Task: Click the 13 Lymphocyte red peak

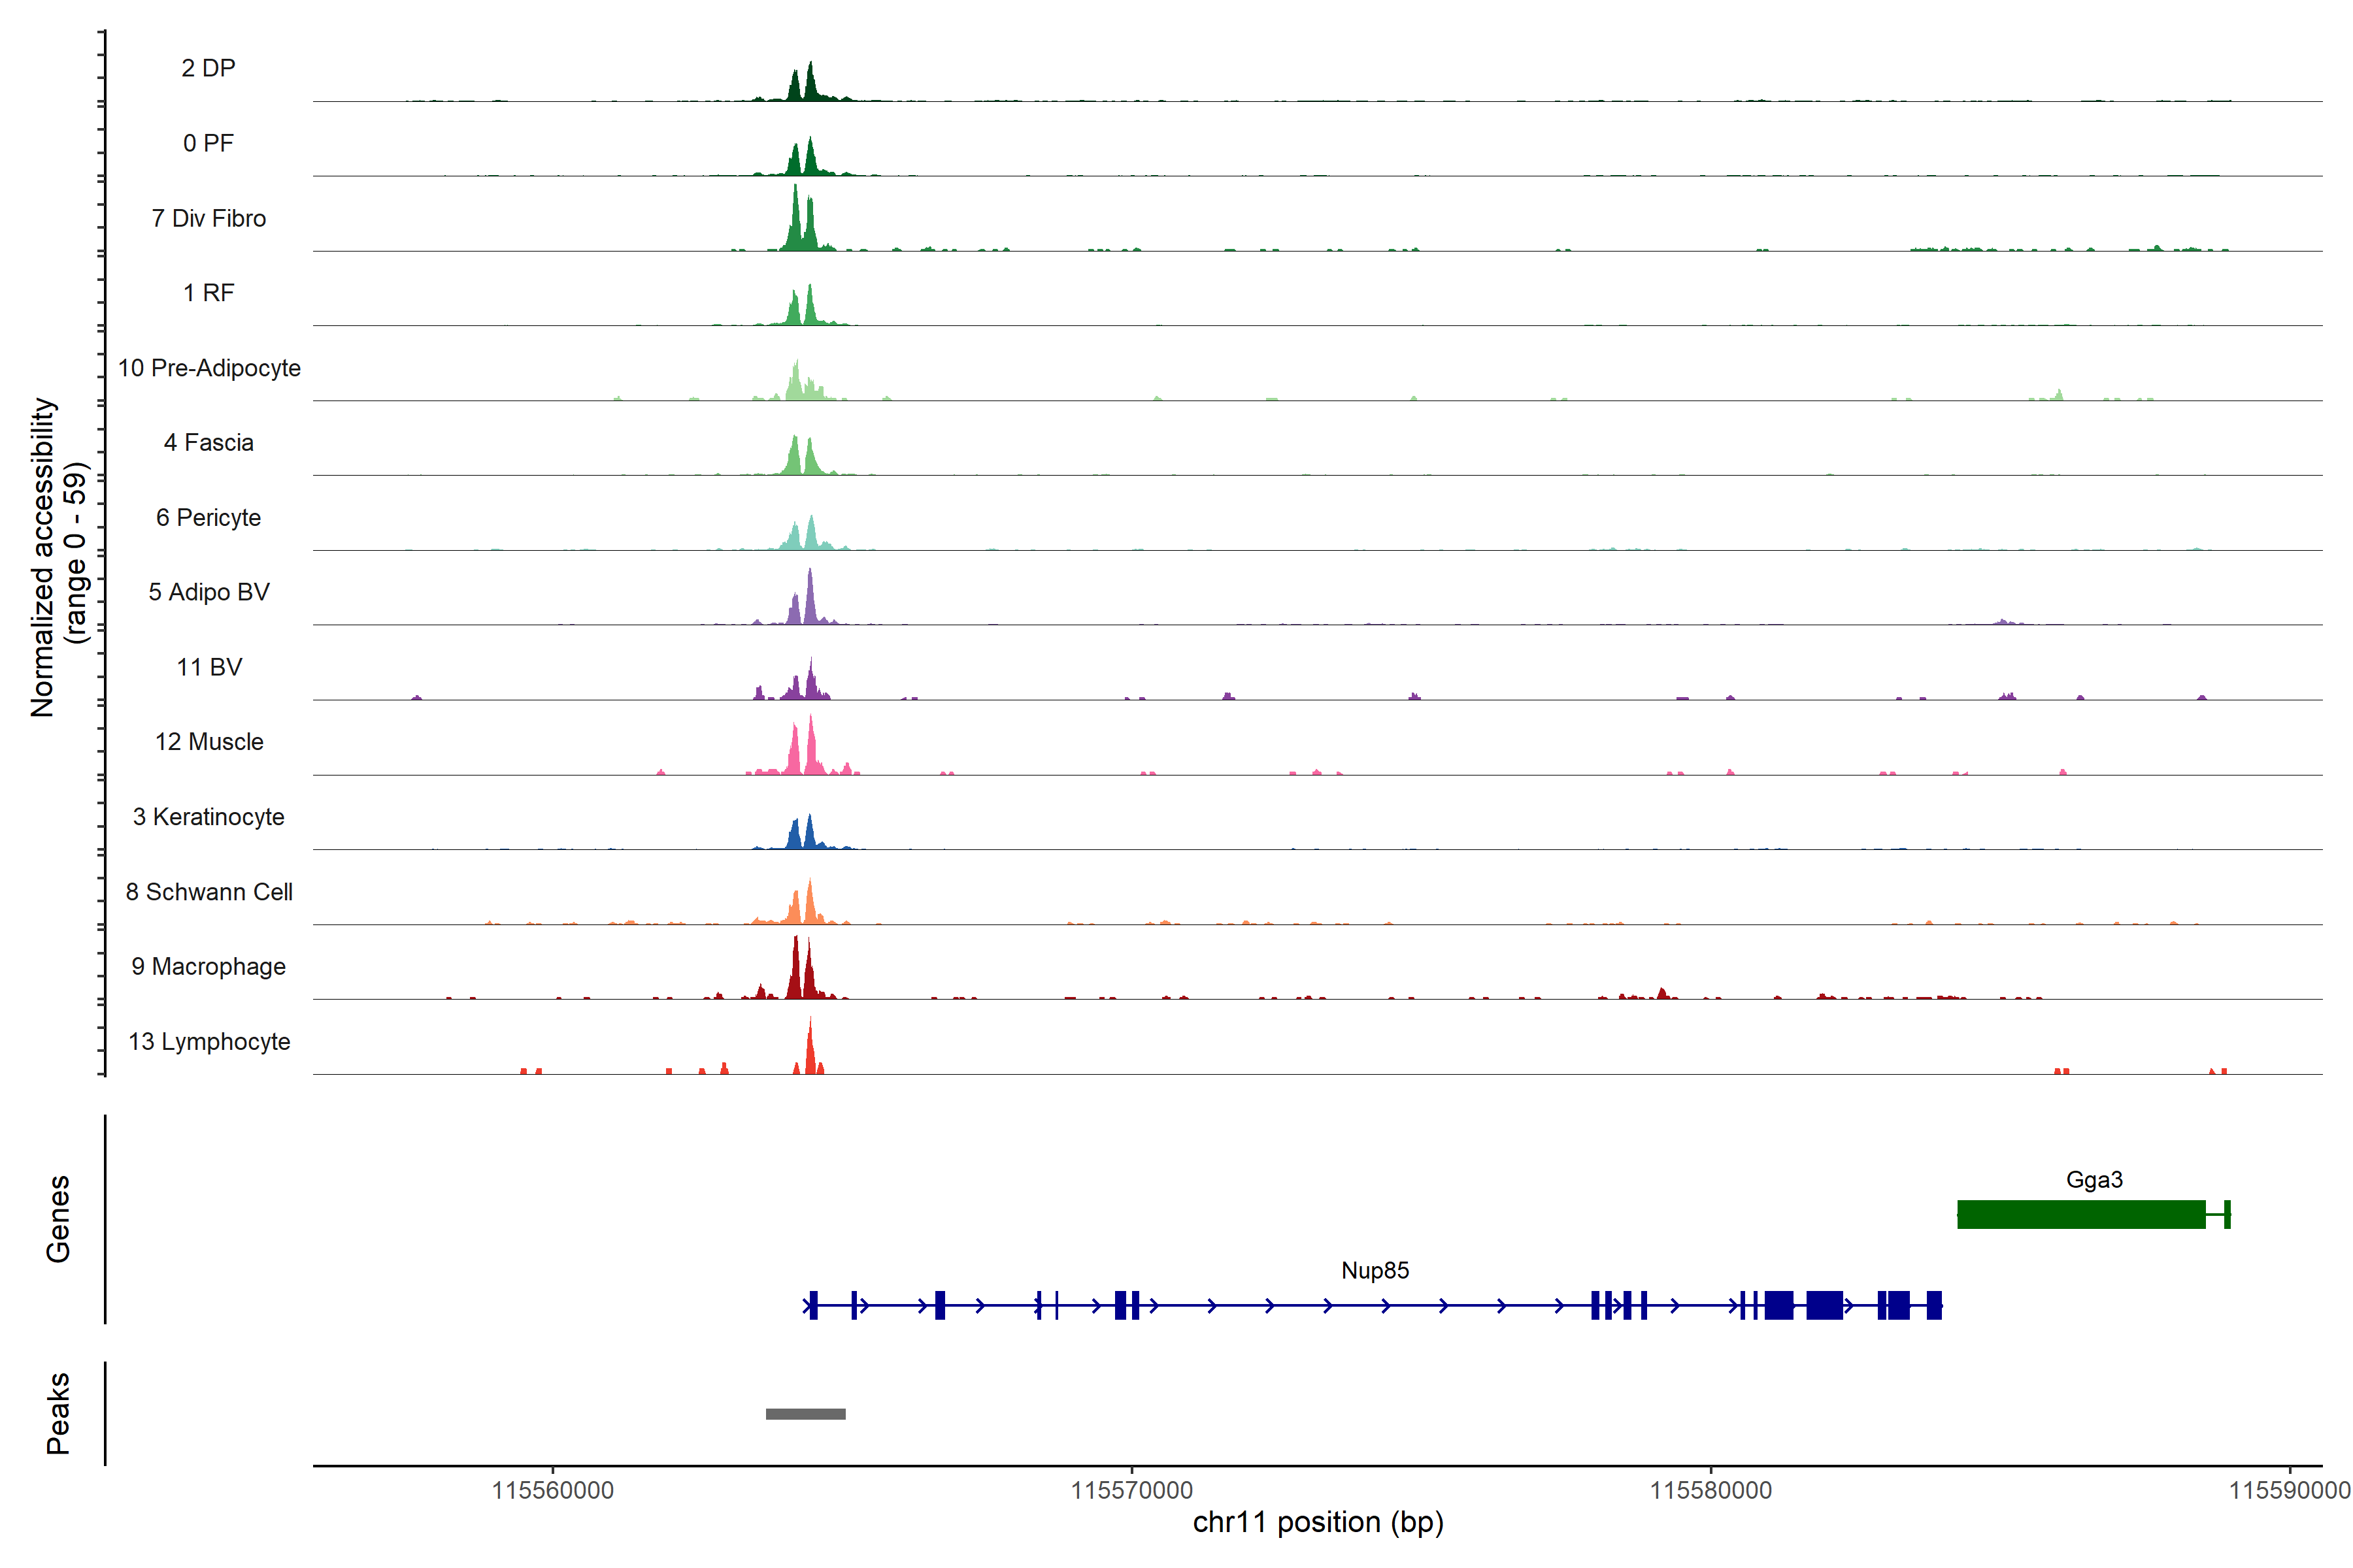Action: (810, 1052)
